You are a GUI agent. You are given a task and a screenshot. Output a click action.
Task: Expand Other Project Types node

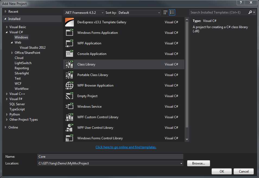pyautogui.click(x=7, y=120)
